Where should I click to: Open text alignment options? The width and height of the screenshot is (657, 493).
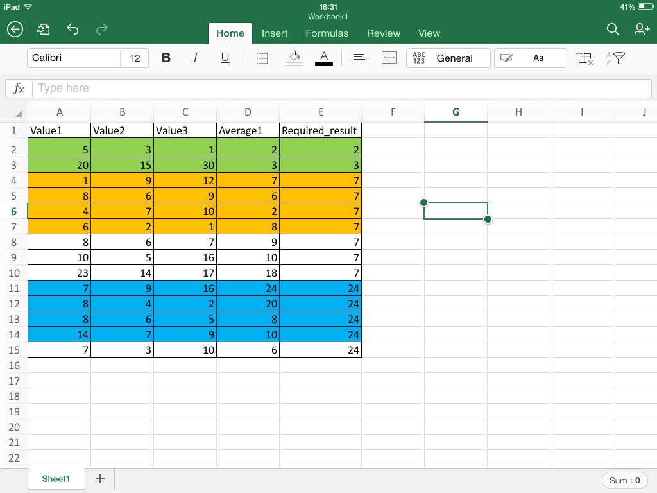coord(358,58)
